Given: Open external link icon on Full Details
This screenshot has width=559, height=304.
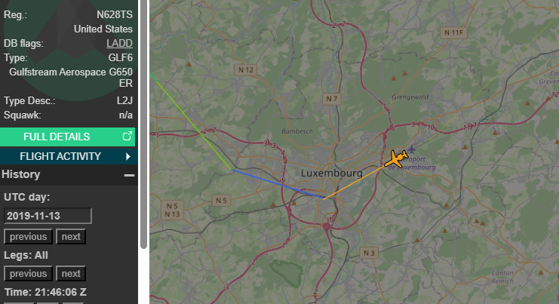Looking at the screenshot, I should point(127,136).
